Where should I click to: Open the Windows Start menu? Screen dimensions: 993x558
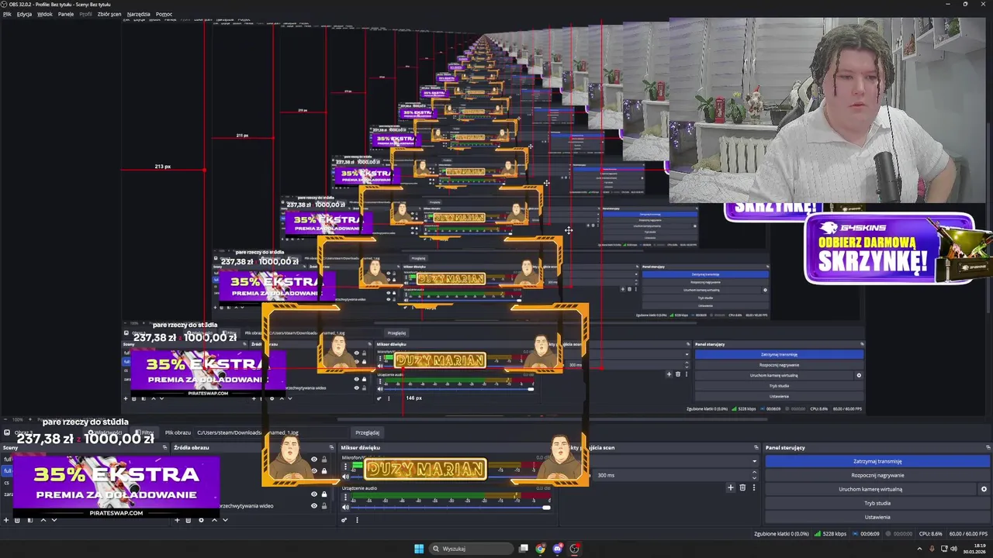(x=419, y=549)
